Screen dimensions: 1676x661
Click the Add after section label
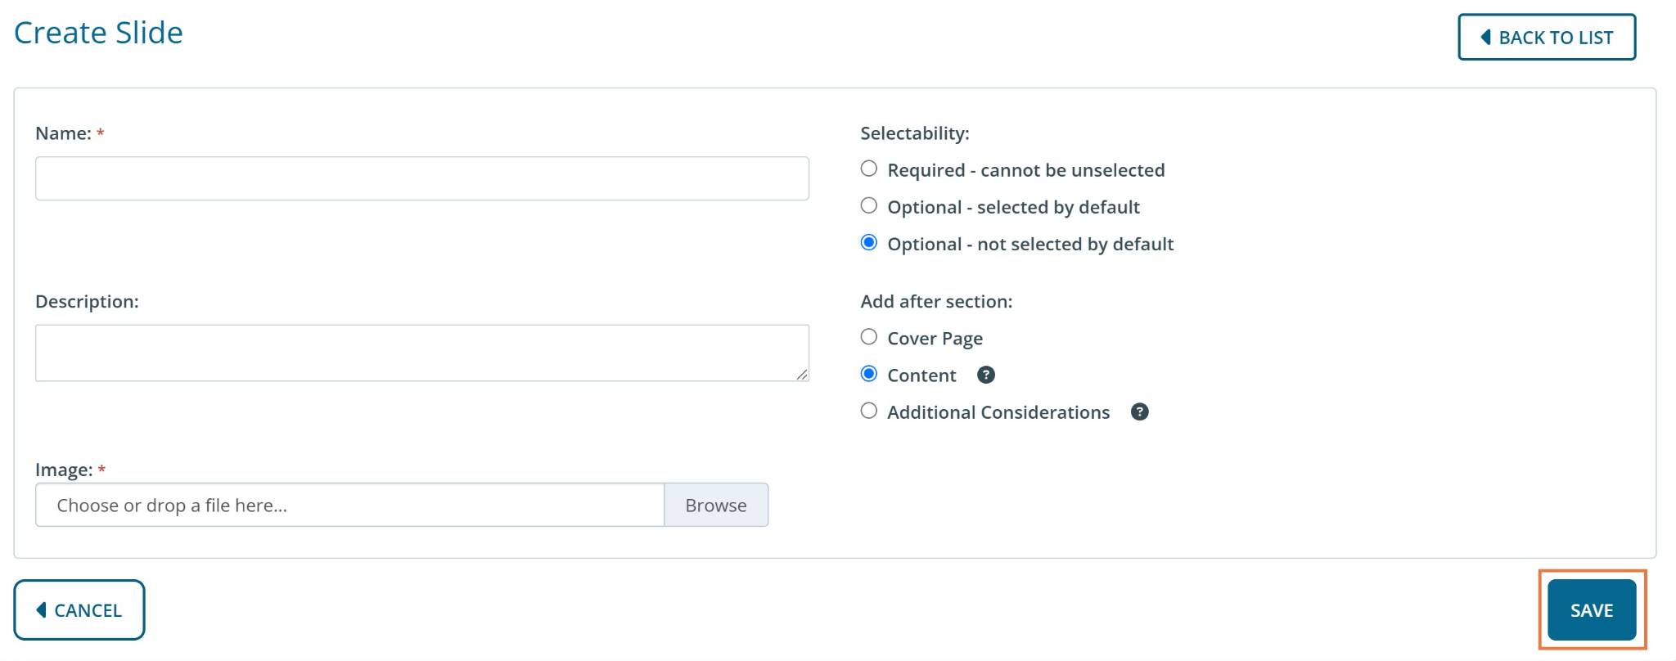tap(936, 302)
